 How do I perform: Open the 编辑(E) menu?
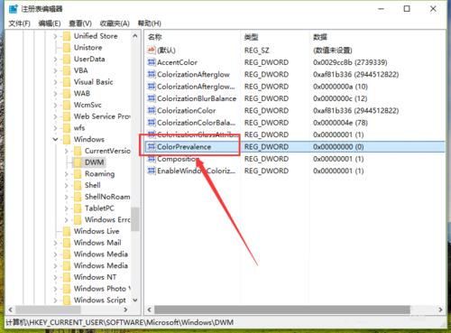pyautogui.click(x=50, y=23)
